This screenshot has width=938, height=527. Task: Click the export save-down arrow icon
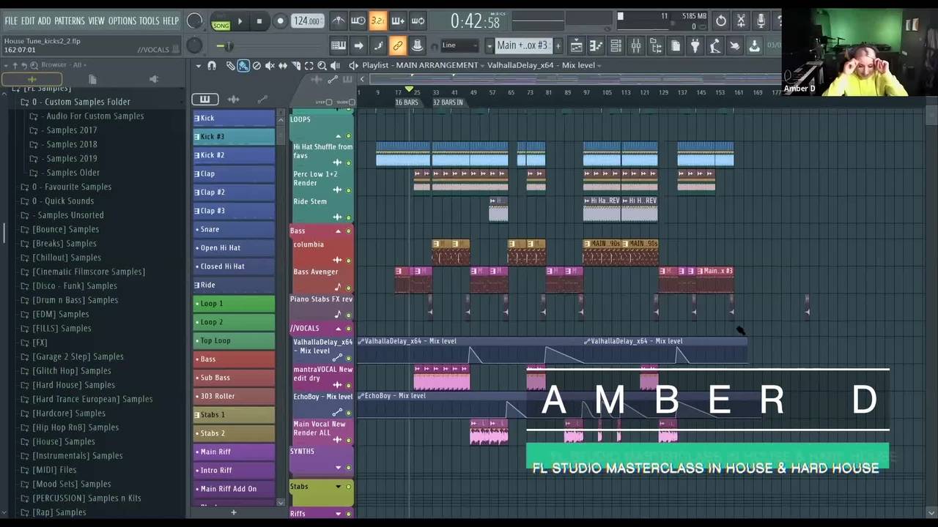coord(754,46)
